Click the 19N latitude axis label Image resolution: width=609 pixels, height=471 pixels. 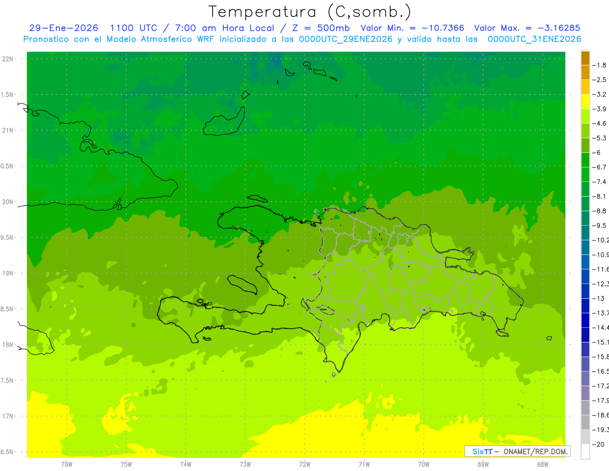click(x=8, y=273)
